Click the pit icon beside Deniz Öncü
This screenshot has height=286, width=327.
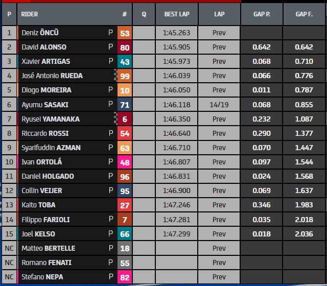(111, 33)
